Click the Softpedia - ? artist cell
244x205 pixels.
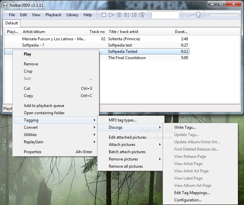pyautogui.click(x=33, y=45)
